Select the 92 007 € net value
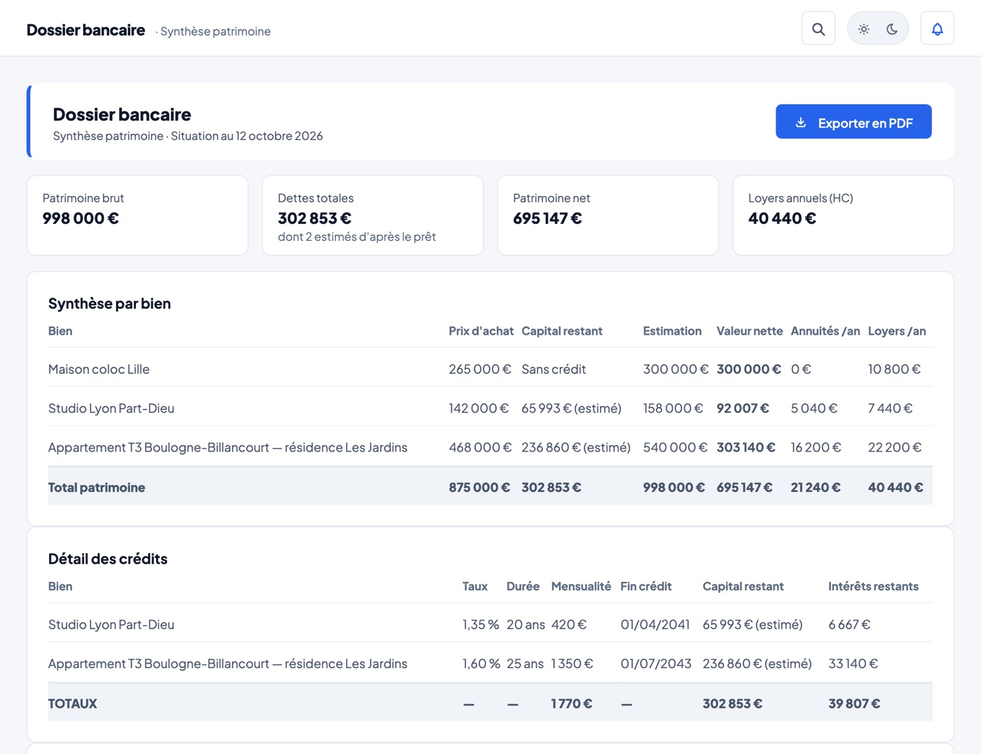This screenshot has width=981, height=754. coord(743,408)
